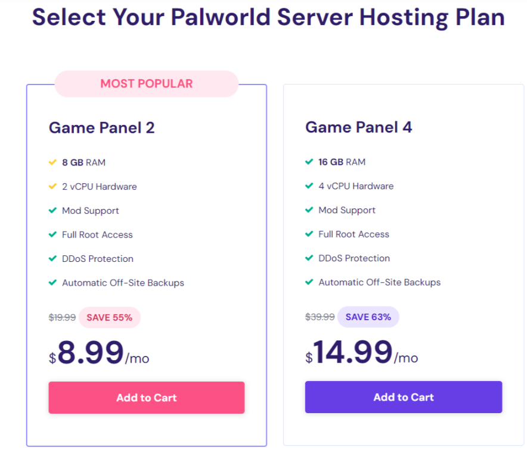Click Game Panel 2 Full Root Access checkmark
This screenshot has height=450, width=527.
52,235
